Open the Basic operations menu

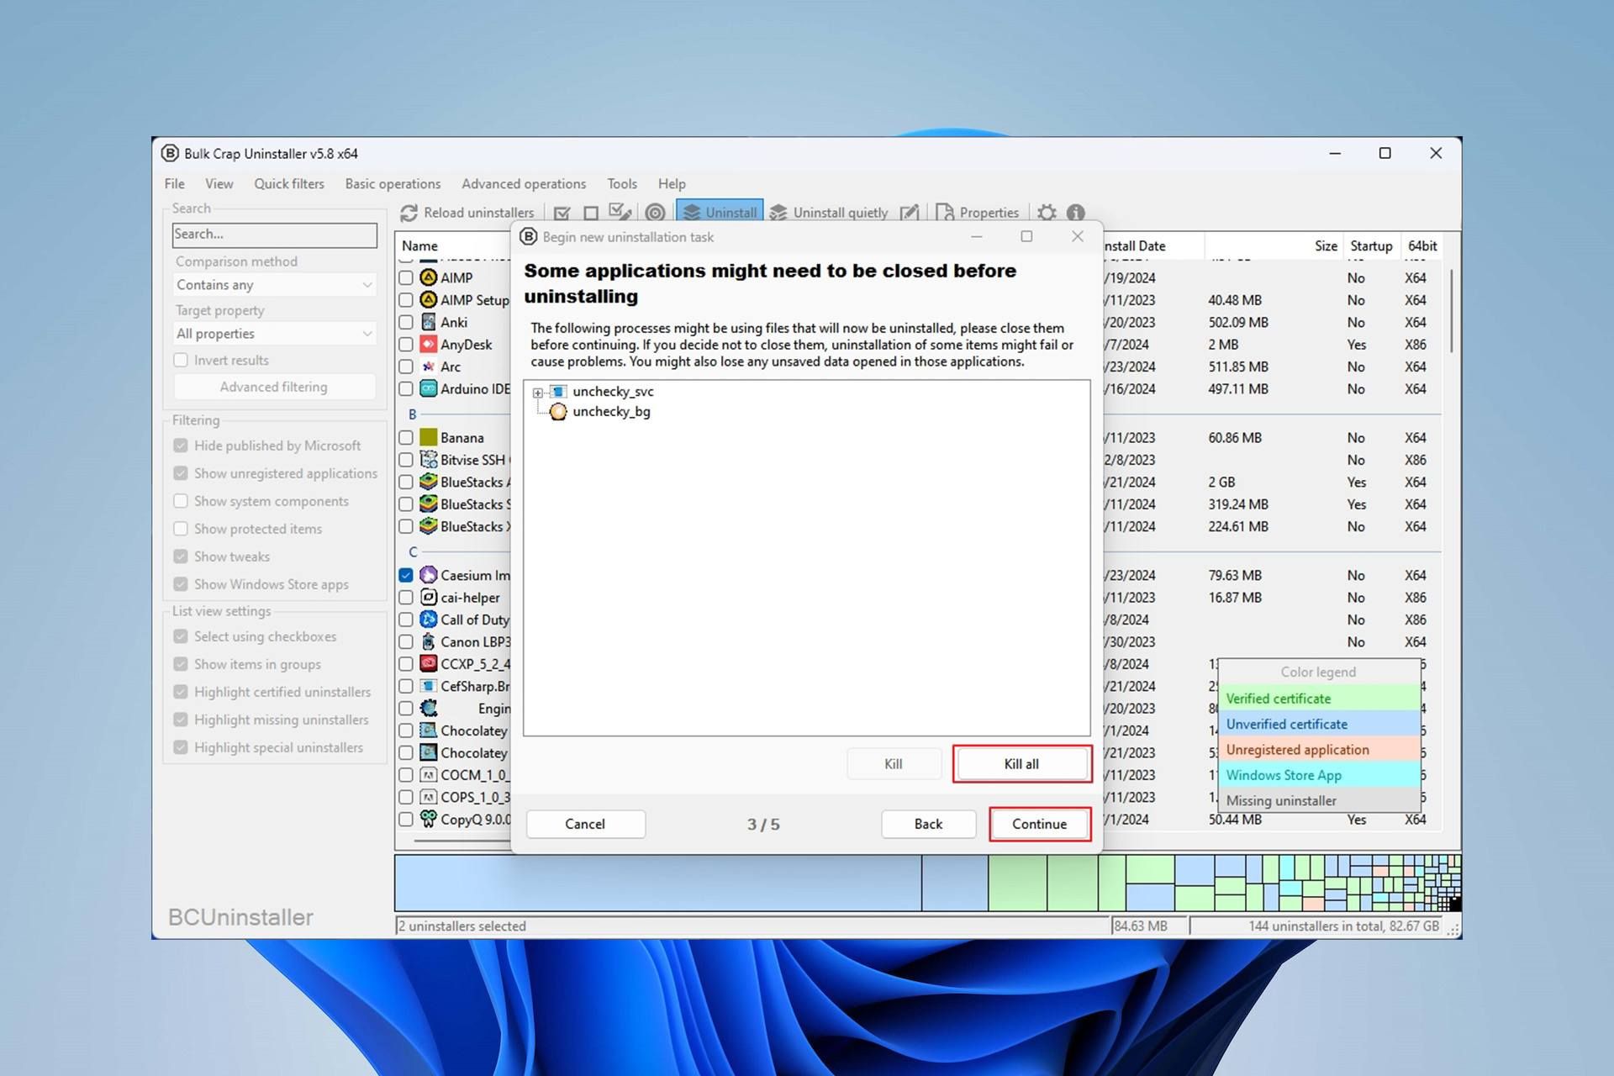click(x=393, y=183)
